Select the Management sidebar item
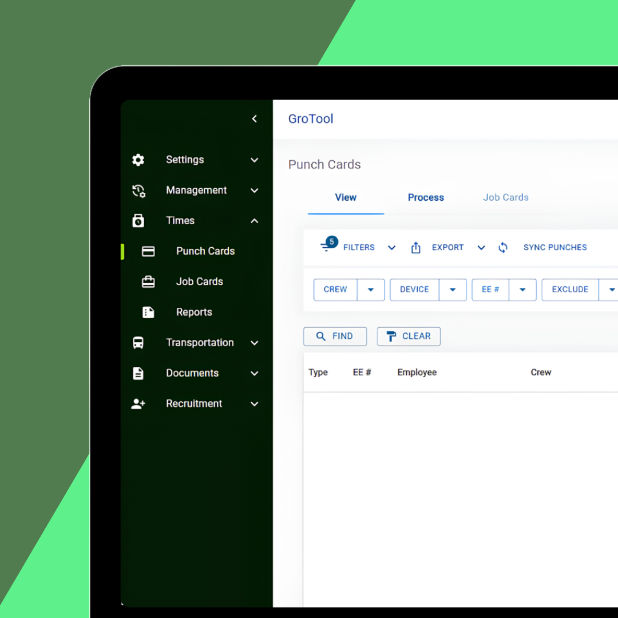The image size is (618, 618). (x=196, y=191)
